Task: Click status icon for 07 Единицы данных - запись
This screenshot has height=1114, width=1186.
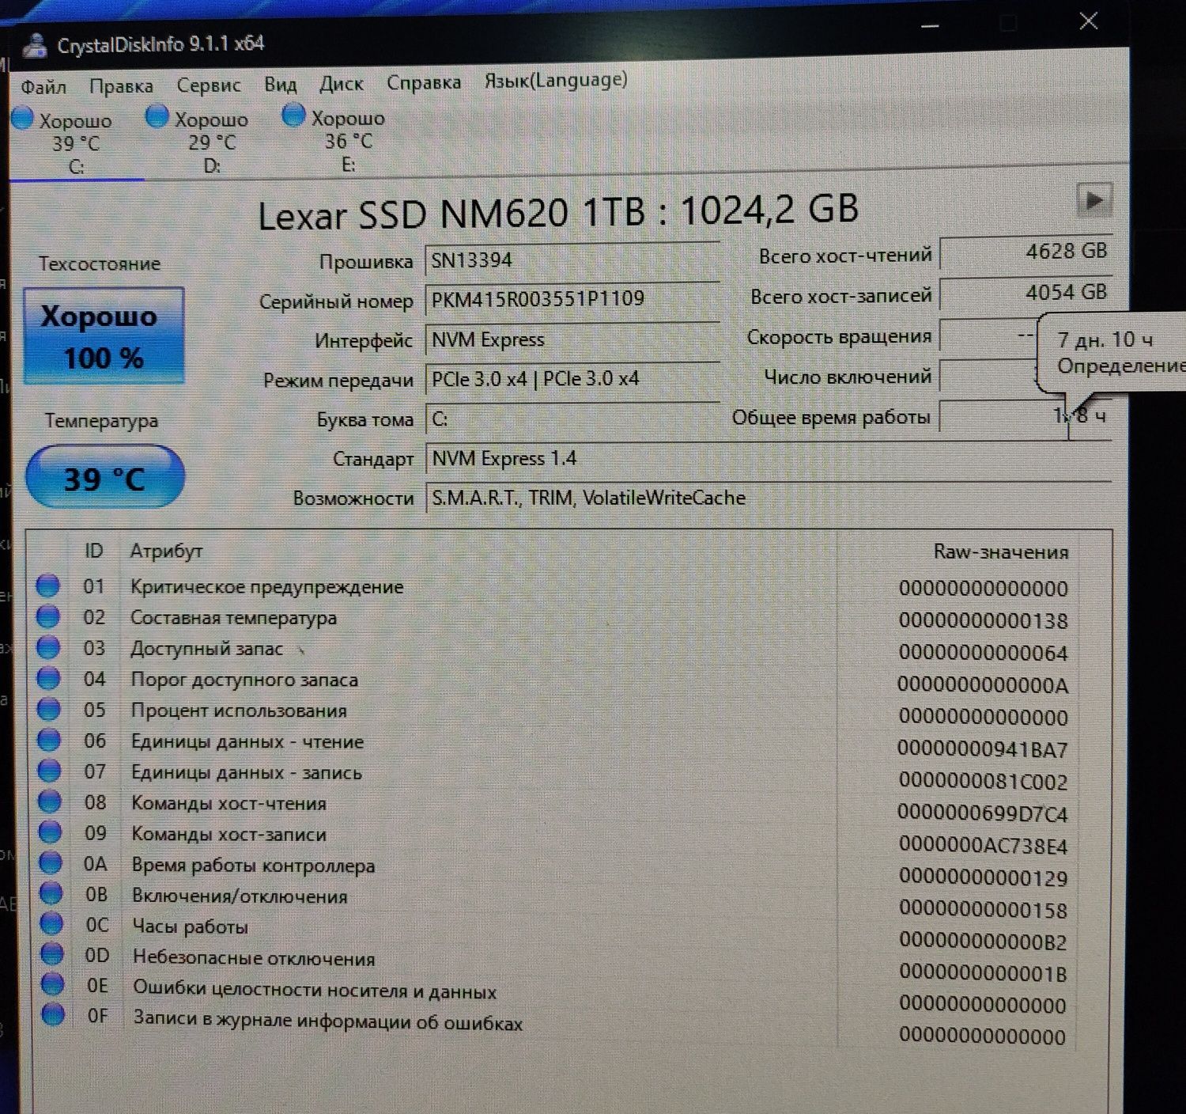Action: coord(49,771)
